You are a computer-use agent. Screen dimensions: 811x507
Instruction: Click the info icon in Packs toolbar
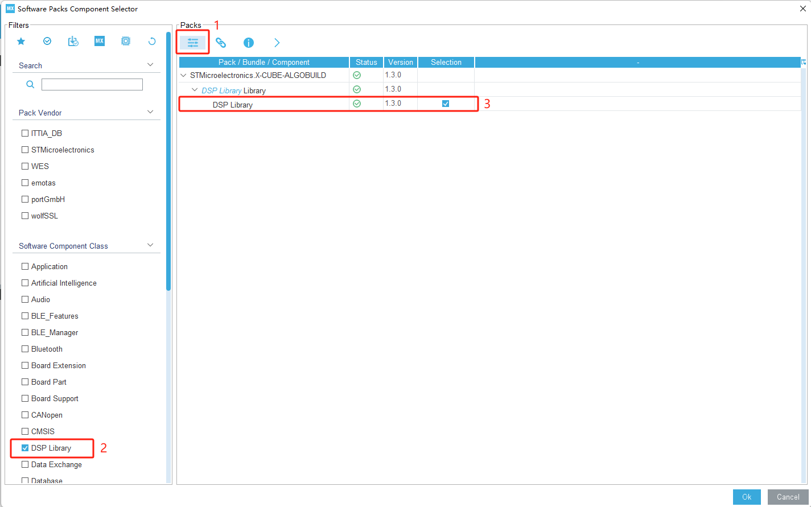pyautogui.click(x=249, y=43)
